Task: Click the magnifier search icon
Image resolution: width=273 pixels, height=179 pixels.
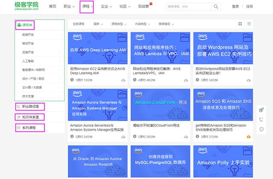Action: tap(216, 7)
